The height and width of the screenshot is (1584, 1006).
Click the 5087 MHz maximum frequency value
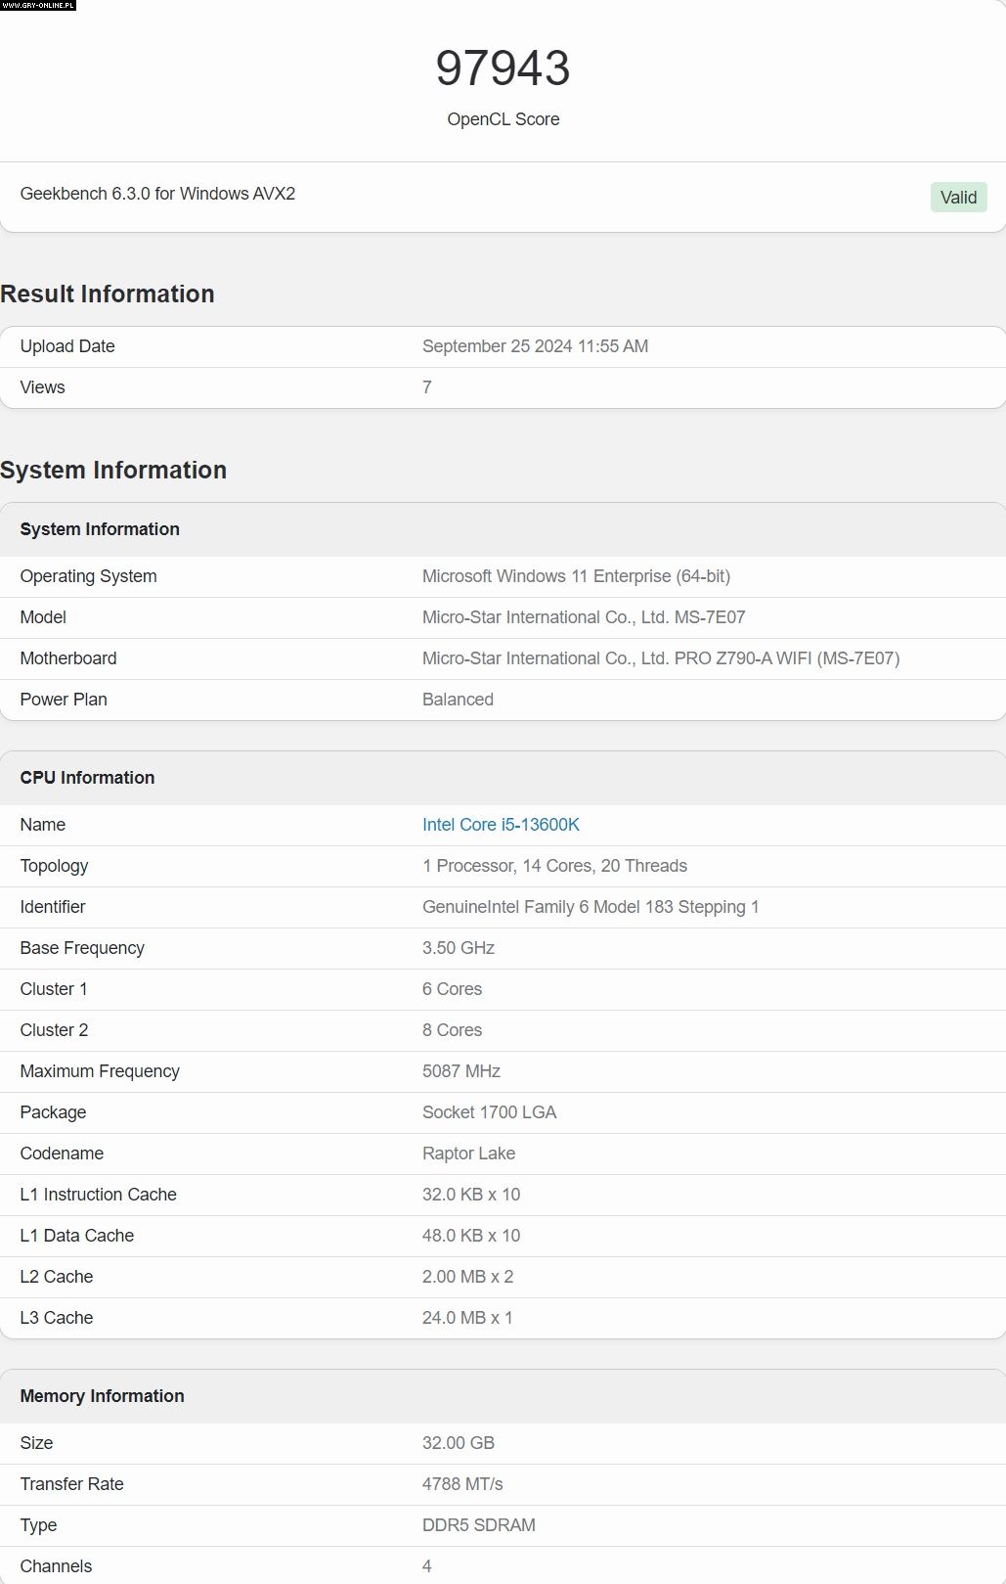[461, 1071]
